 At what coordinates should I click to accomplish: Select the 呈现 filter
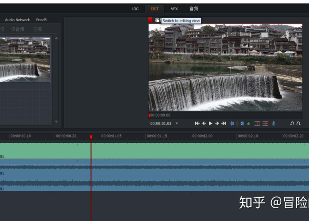pyautogui.click(x=37, y=30)
